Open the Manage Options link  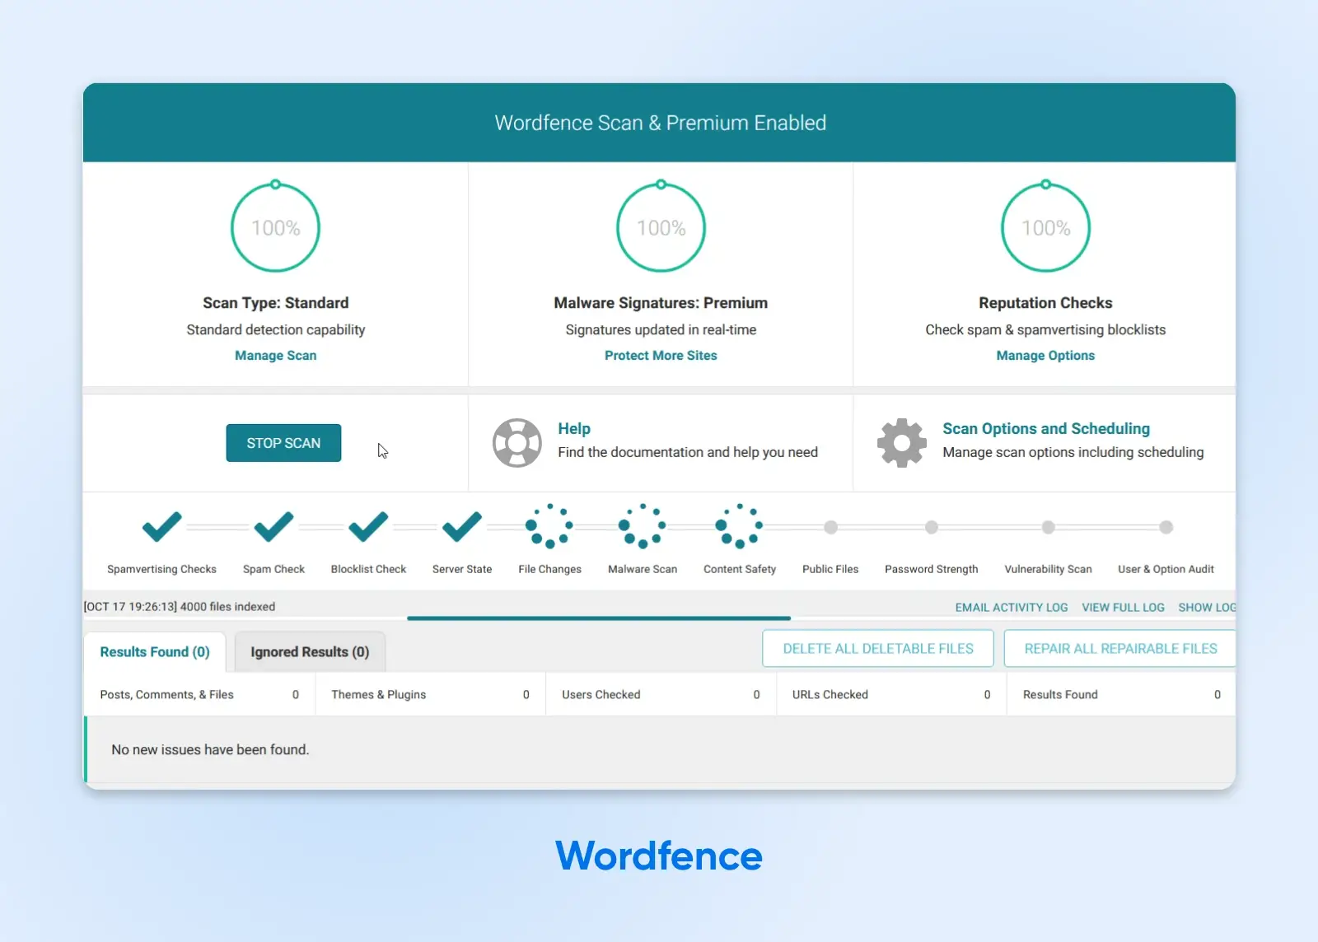[1045, 356]
